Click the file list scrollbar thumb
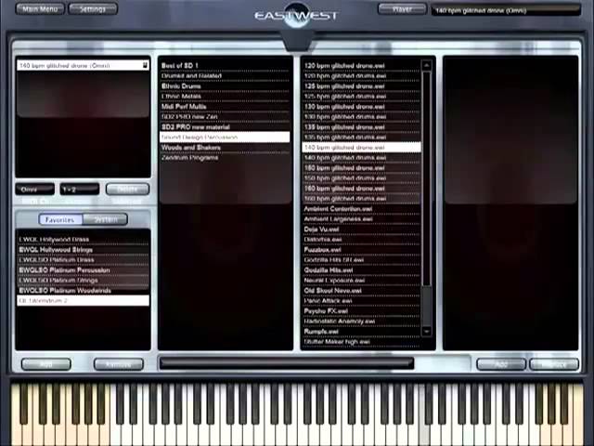The image size is (594, 446). [427, 178]
